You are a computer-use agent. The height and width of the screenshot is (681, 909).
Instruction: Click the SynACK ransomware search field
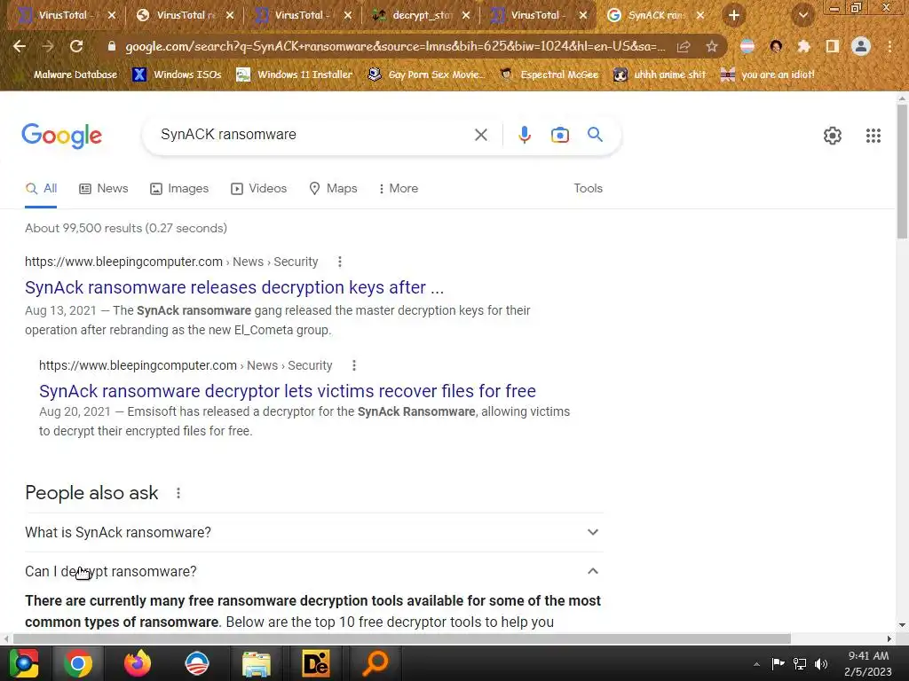pyautogui.click(x=313, y=135)
